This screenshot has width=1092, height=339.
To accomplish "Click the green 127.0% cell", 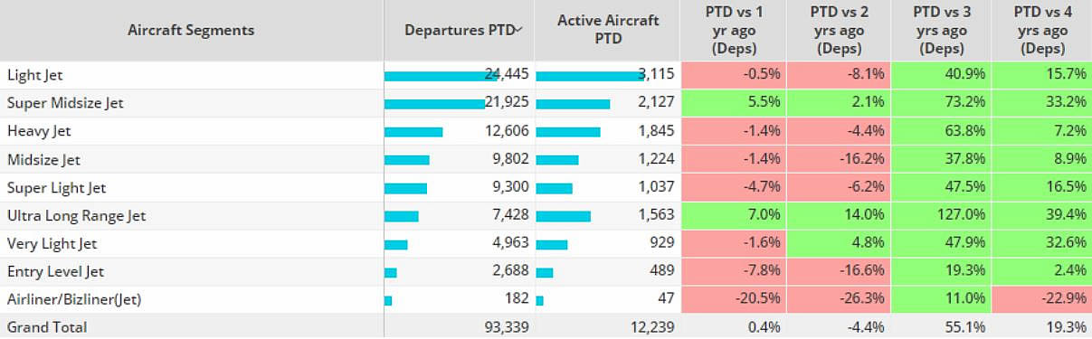I will 941,216.
